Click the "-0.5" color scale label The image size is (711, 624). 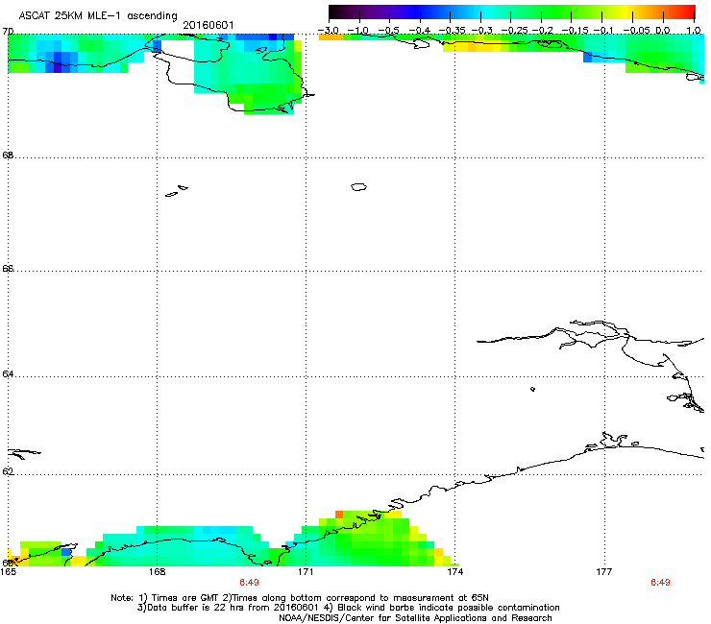[x=388, y=31]
